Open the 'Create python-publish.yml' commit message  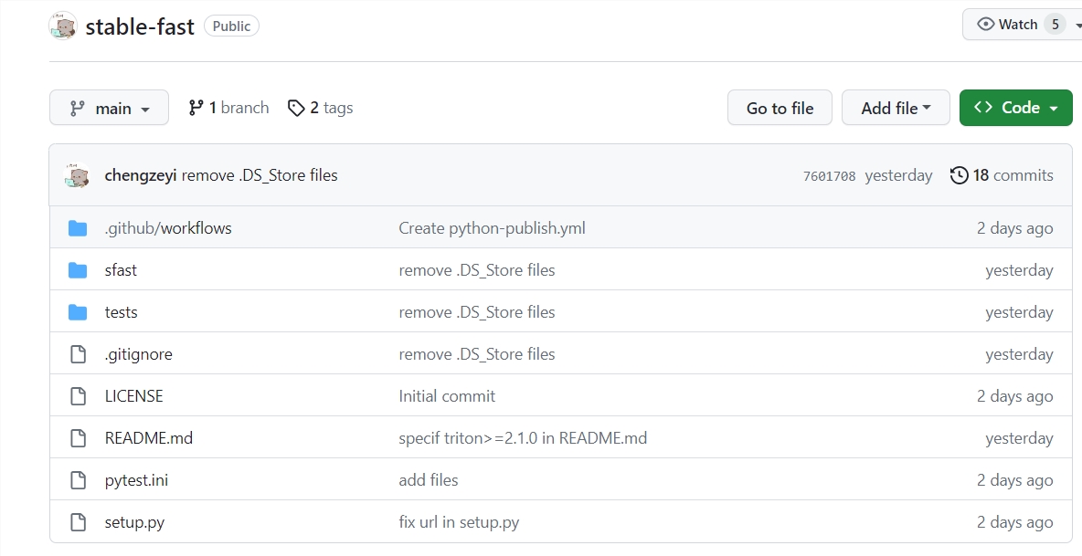[492, 228]
